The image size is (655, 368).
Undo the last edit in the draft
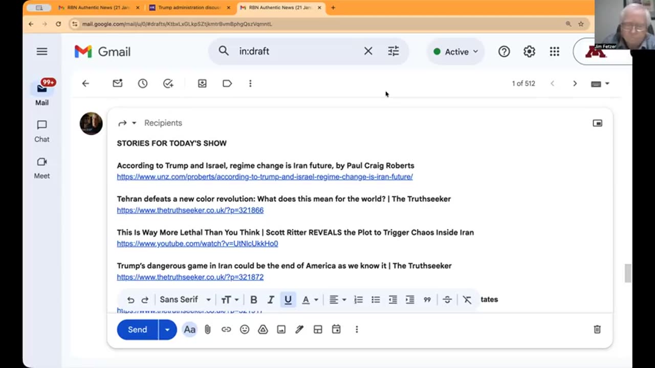point(130,300)
